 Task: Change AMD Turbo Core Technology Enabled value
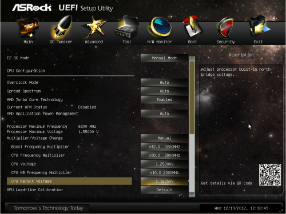click(x=164, y=100)
